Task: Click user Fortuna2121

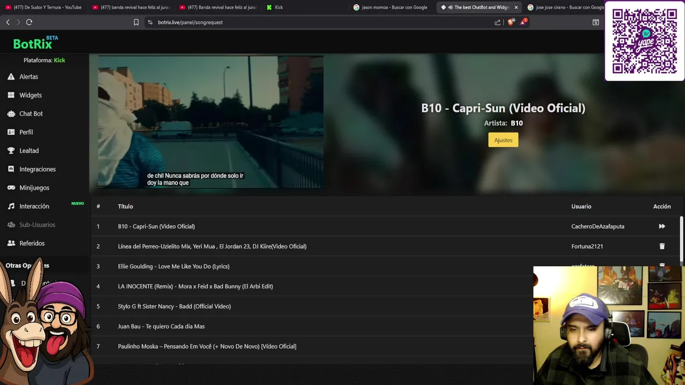Action: click(588, 247)
